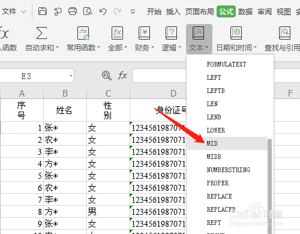
Task: Open the Name Box dropdown arrow
Action: [x=71, y=76]
